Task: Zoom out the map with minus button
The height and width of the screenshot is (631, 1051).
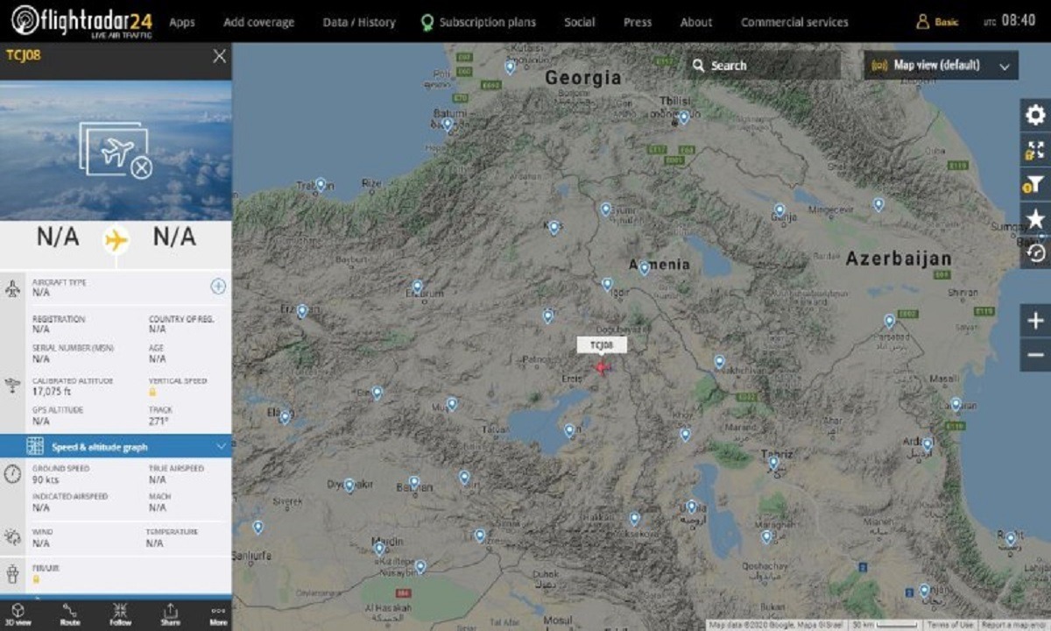Action: click(x=1035, y=355)
